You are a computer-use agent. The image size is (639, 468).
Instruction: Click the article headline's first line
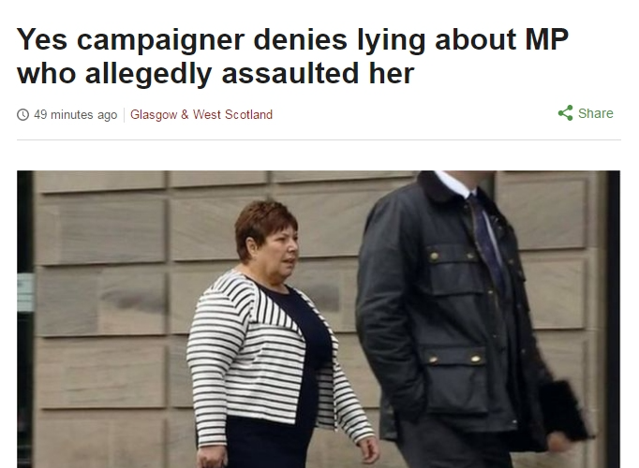[x=292, y=40]
